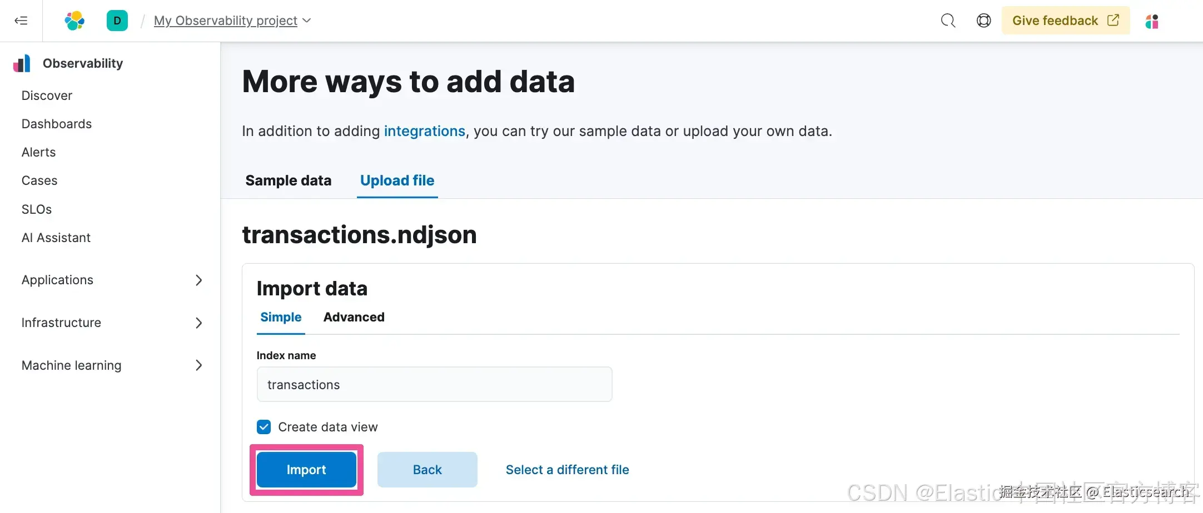Viewport: 1203px width, 513px height.
Task: Collapse the side navigation menu icon
Action: click(x=21, y=21)
